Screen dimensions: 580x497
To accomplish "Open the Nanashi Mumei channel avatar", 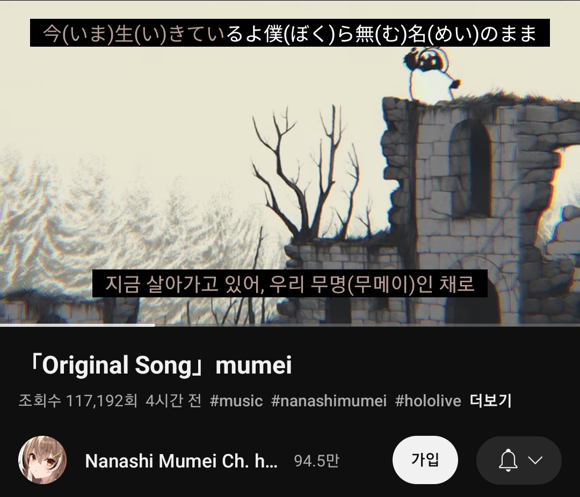I will (x=42, y=460).
